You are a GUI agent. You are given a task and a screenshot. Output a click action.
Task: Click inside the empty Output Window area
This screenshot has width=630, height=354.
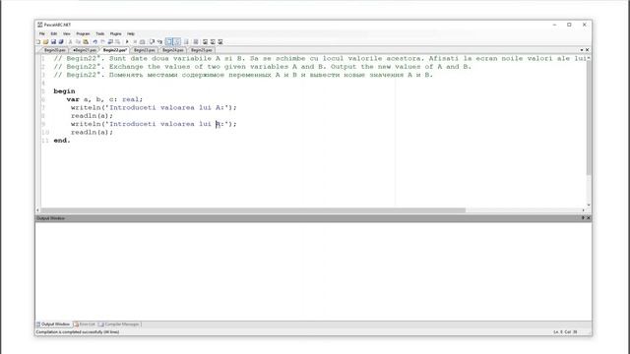pyautogui.click(x=313, y=271)
